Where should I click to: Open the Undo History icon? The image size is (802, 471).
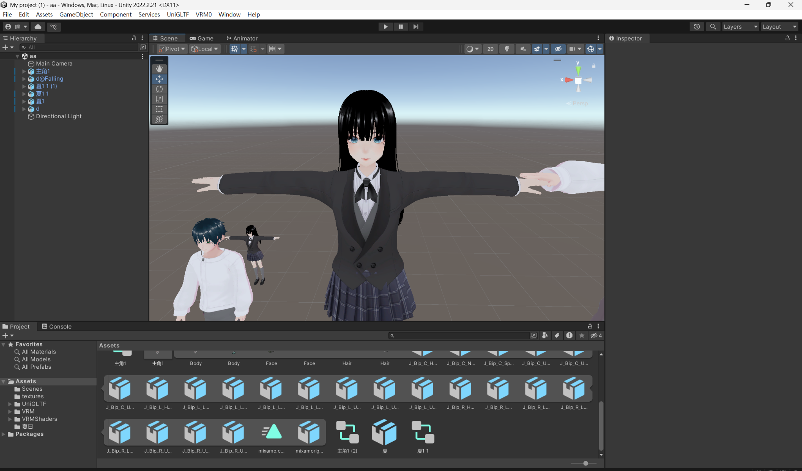[697, 27]
